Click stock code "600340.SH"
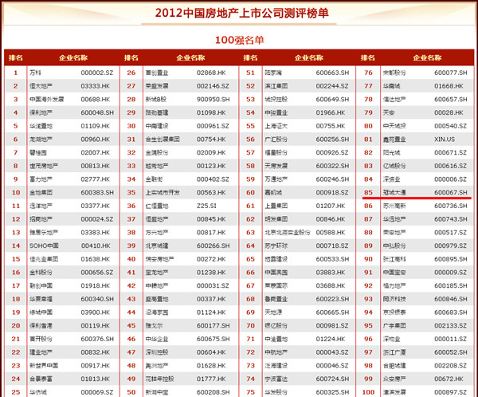The image size is (478, 397). point(97,299)
